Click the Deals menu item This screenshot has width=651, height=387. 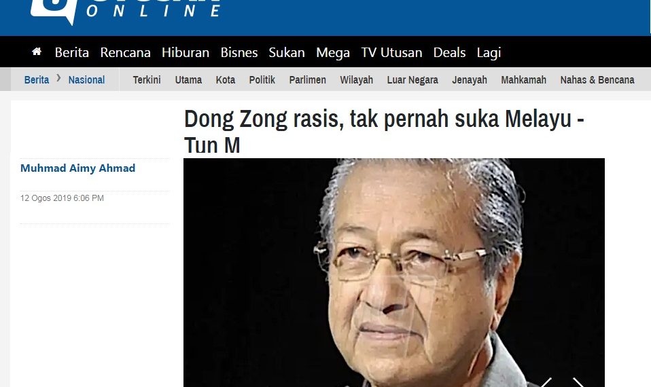tap(449, 52)
